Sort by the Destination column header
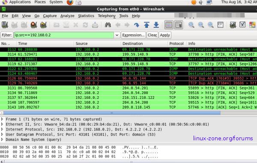This screenshot has height=163, width=257. click(144, 44)
